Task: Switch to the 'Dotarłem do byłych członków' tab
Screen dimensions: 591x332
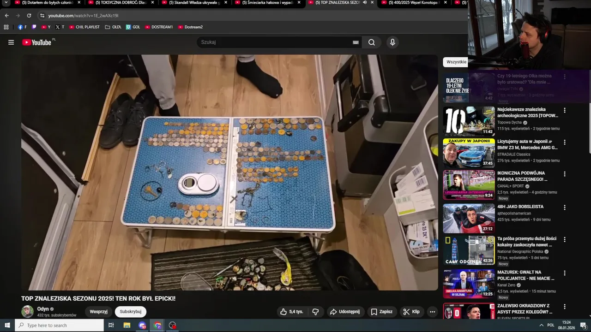Action: point(48,3)
